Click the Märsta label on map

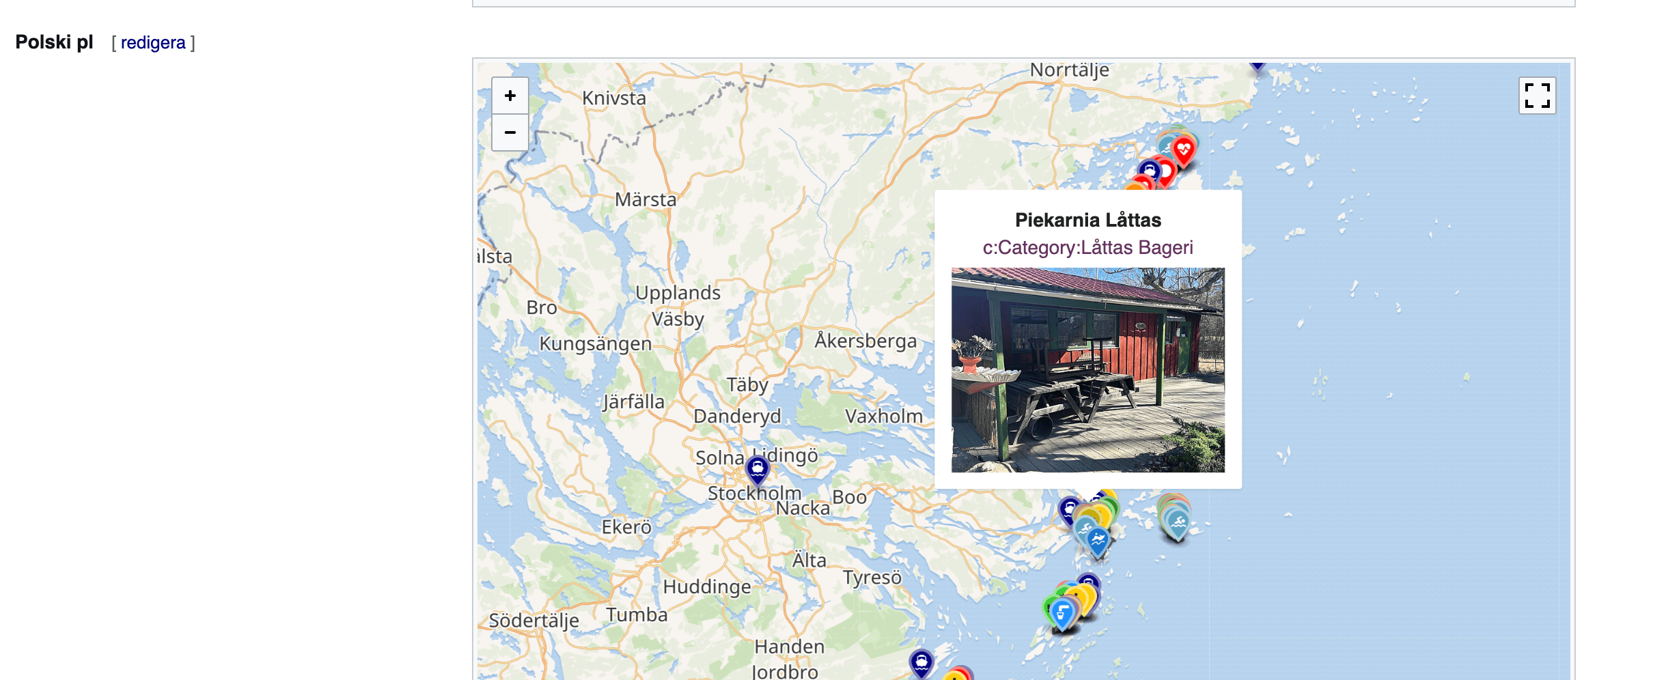[x=645, y=199]
